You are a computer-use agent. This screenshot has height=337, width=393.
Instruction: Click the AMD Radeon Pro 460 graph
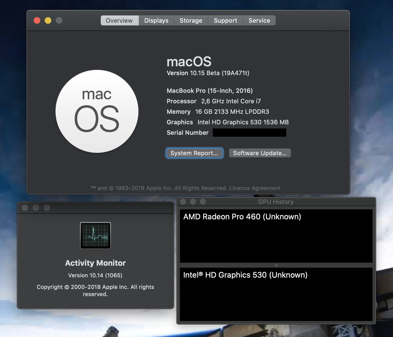tap(276, 236)
